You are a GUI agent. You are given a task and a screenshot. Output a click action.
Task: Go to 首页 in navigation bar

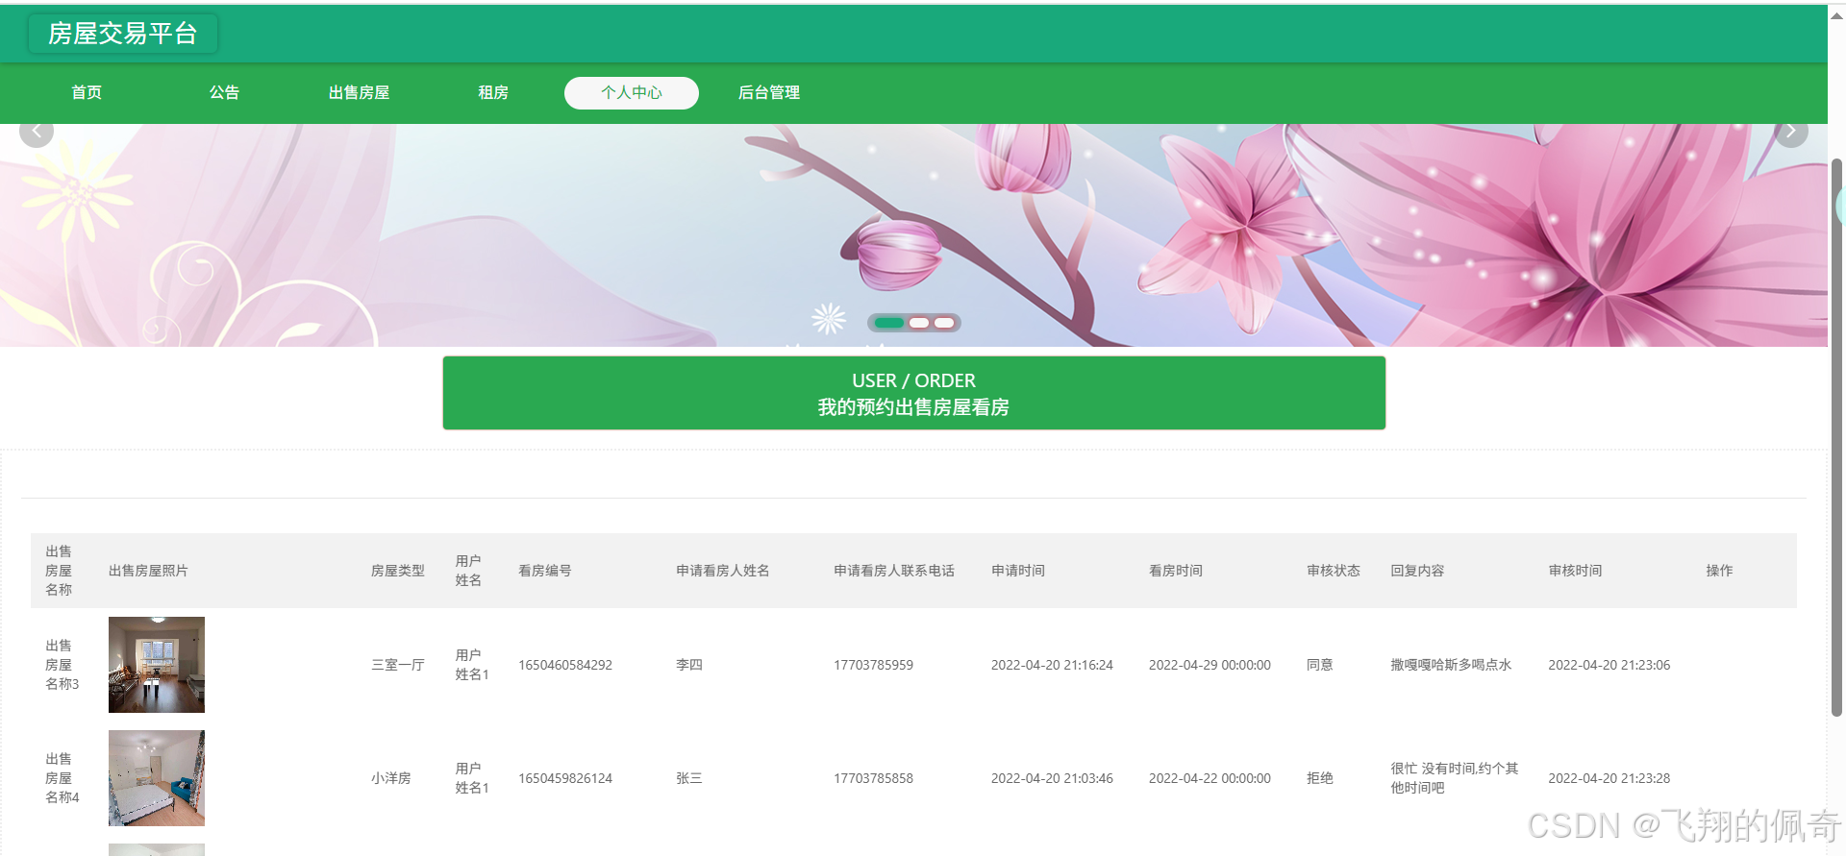click(87, 92)
